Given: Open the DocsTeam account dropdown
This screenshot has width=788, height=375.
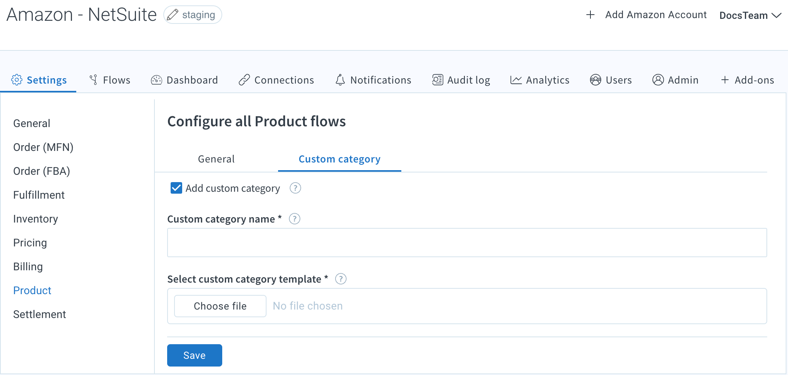Looking at the screenshot, I should (x=750, y=15).
